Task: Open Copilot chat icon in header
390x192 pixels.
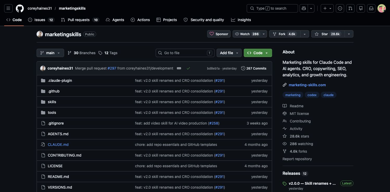Action: 304,8
